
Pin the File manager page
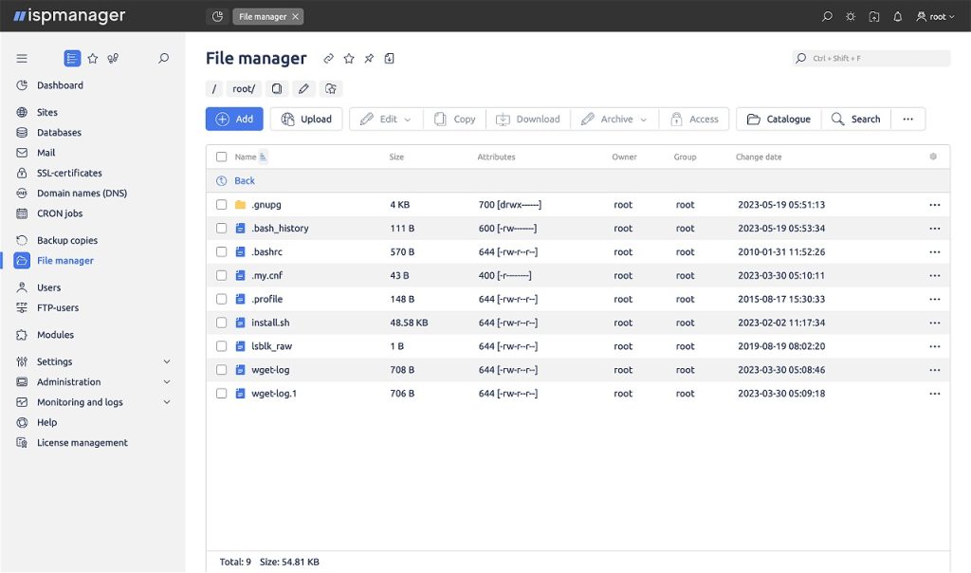(x=369, y=58)
